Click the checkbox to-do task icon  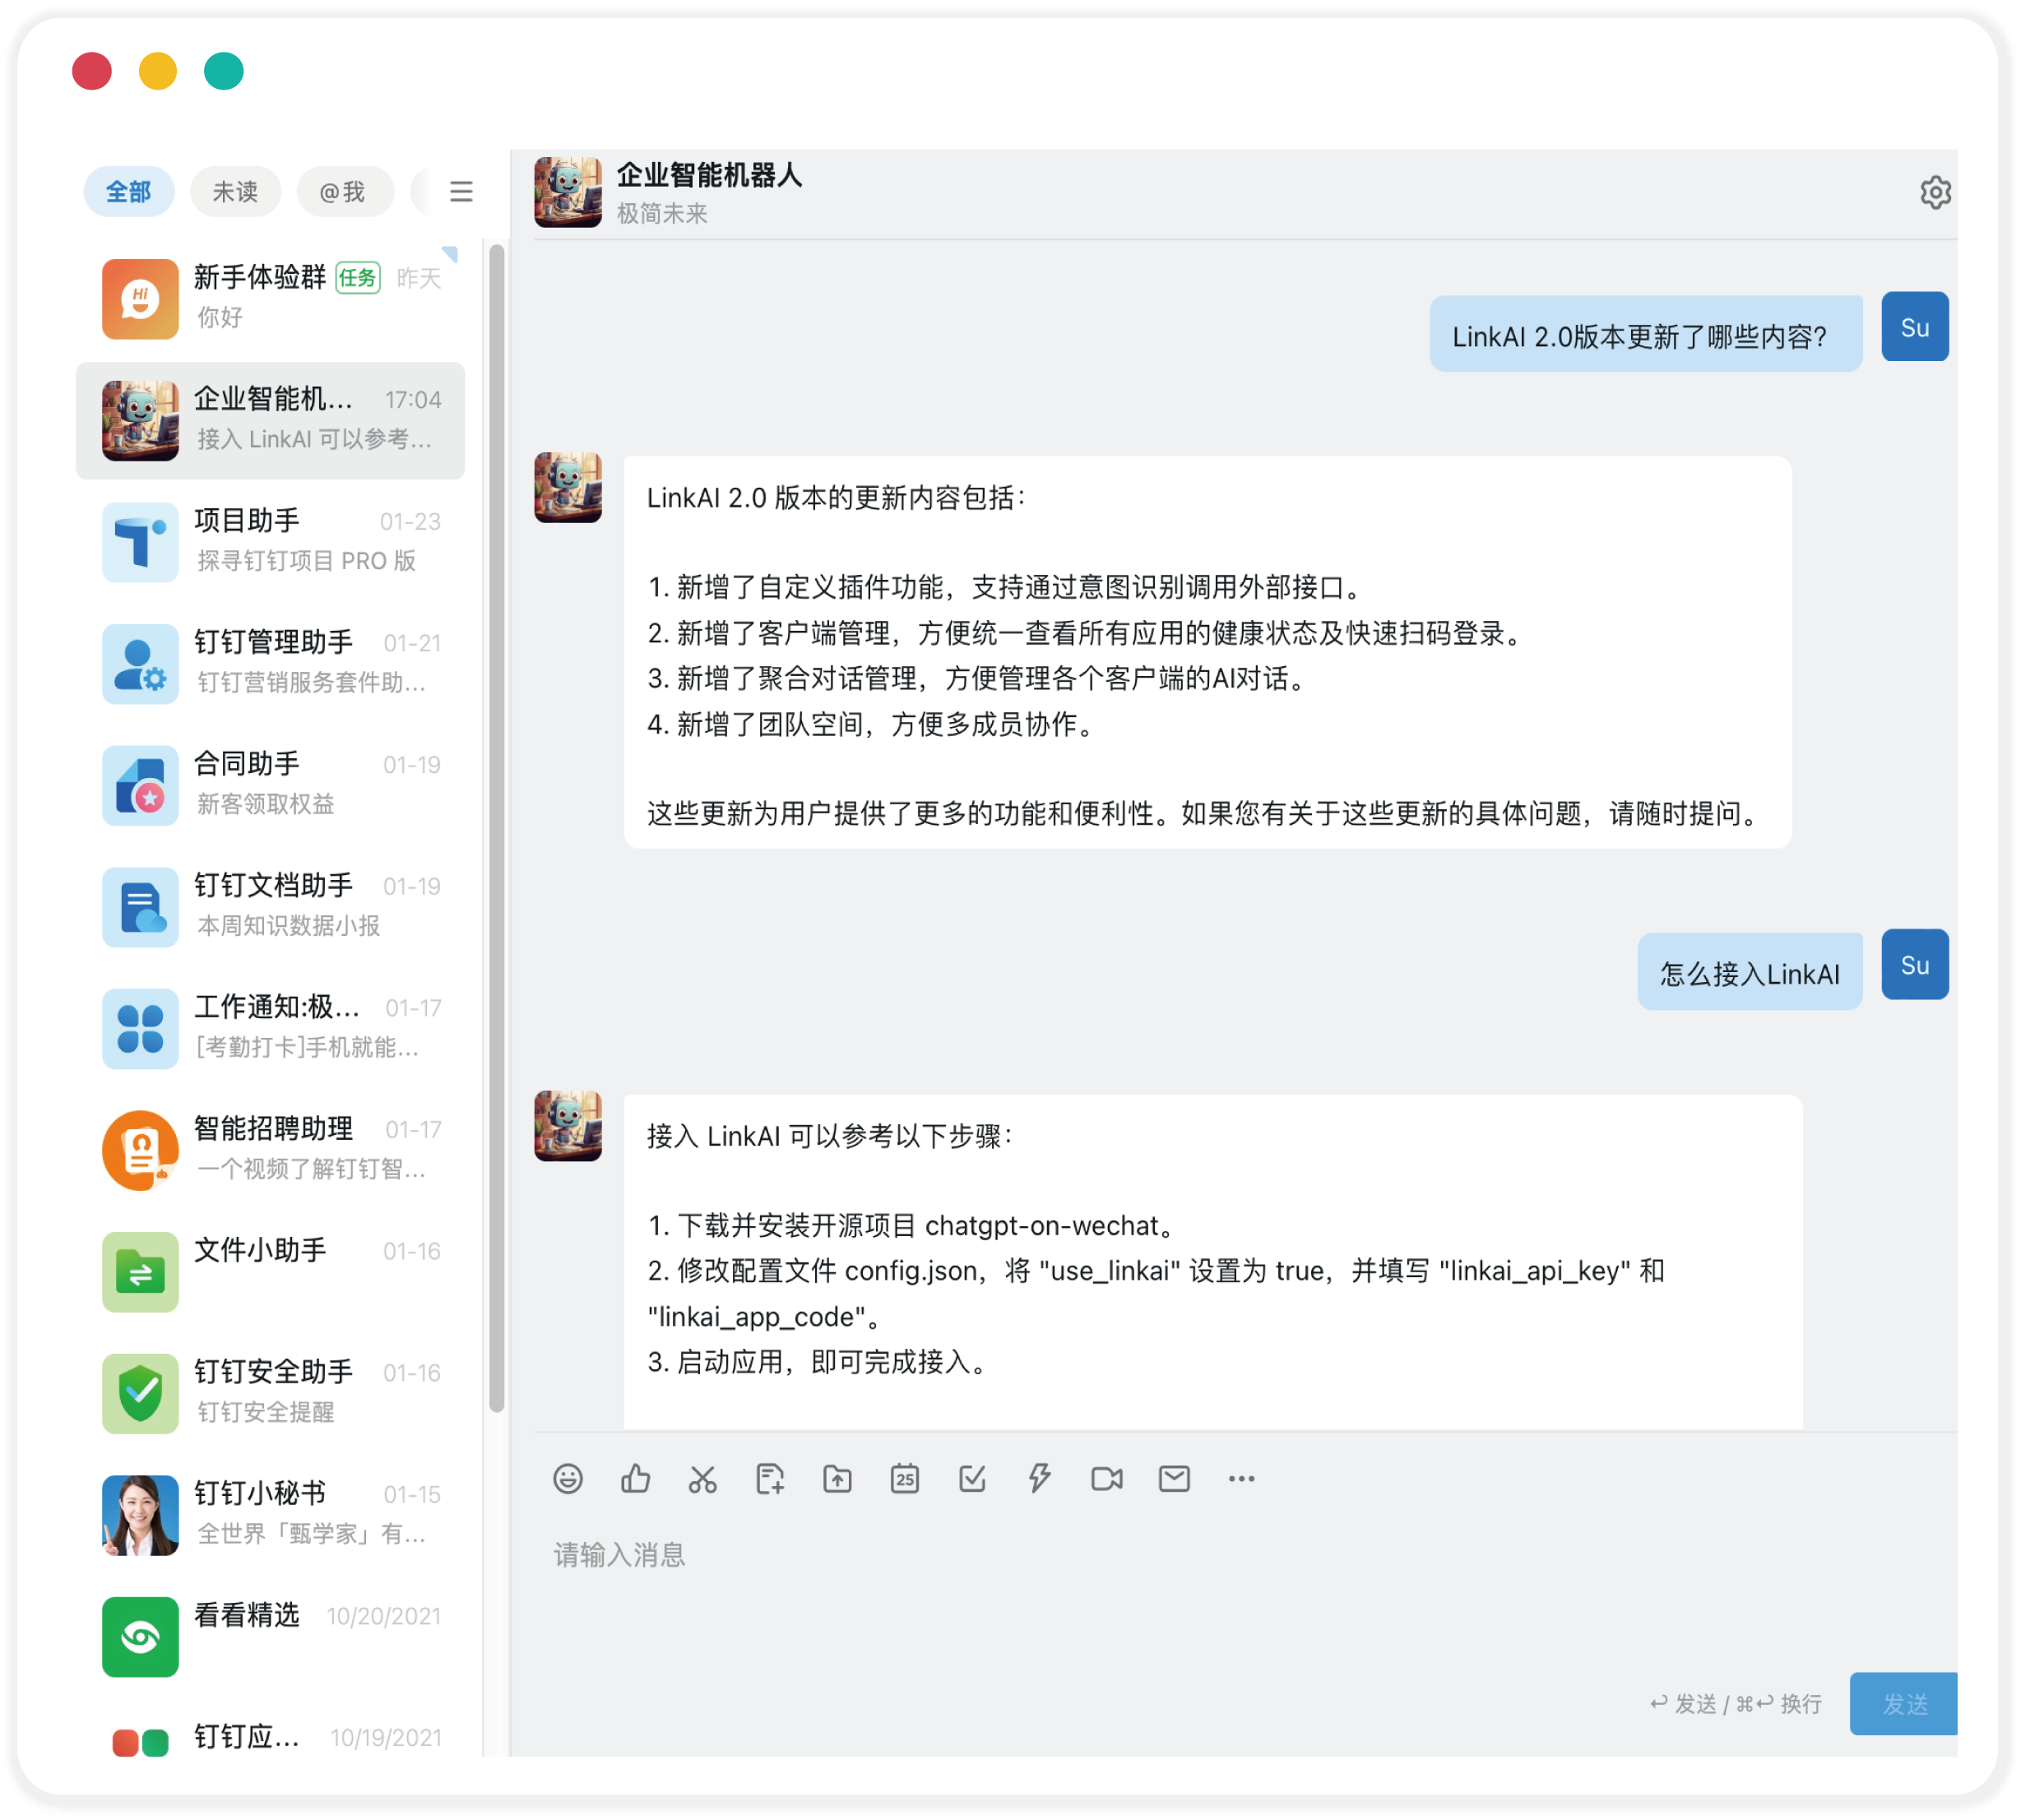[972, 1478]
